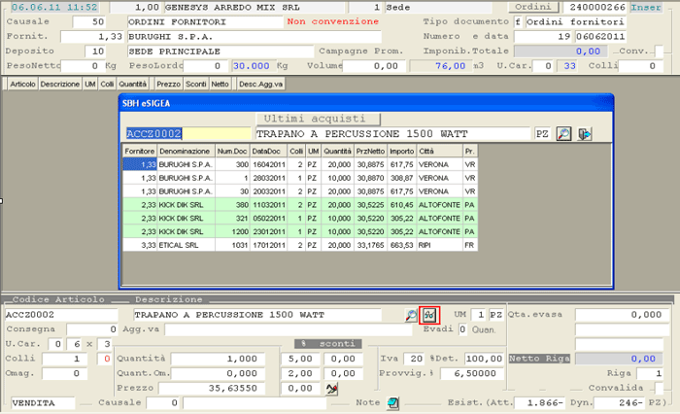Sort the table by Fornitore column header

tap(139, 152)
